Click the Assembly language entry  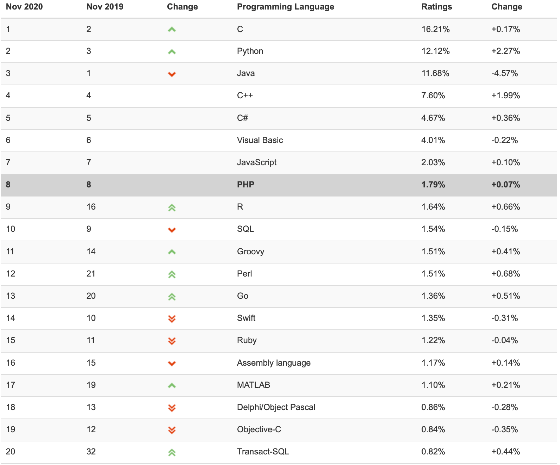[274, 363]
